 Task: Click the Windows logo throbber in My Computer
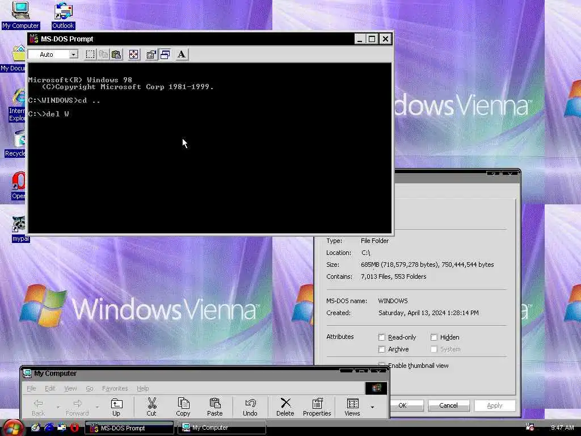(377, 388)
